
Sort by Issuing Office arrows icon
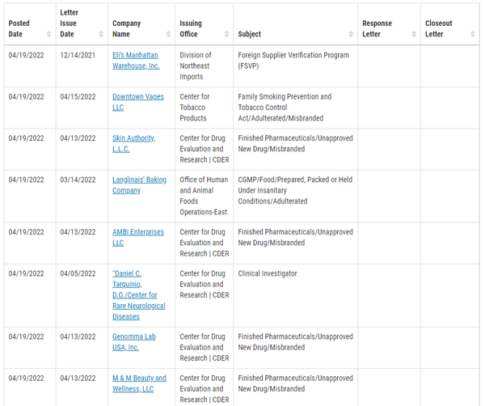[x=226, y=34]
